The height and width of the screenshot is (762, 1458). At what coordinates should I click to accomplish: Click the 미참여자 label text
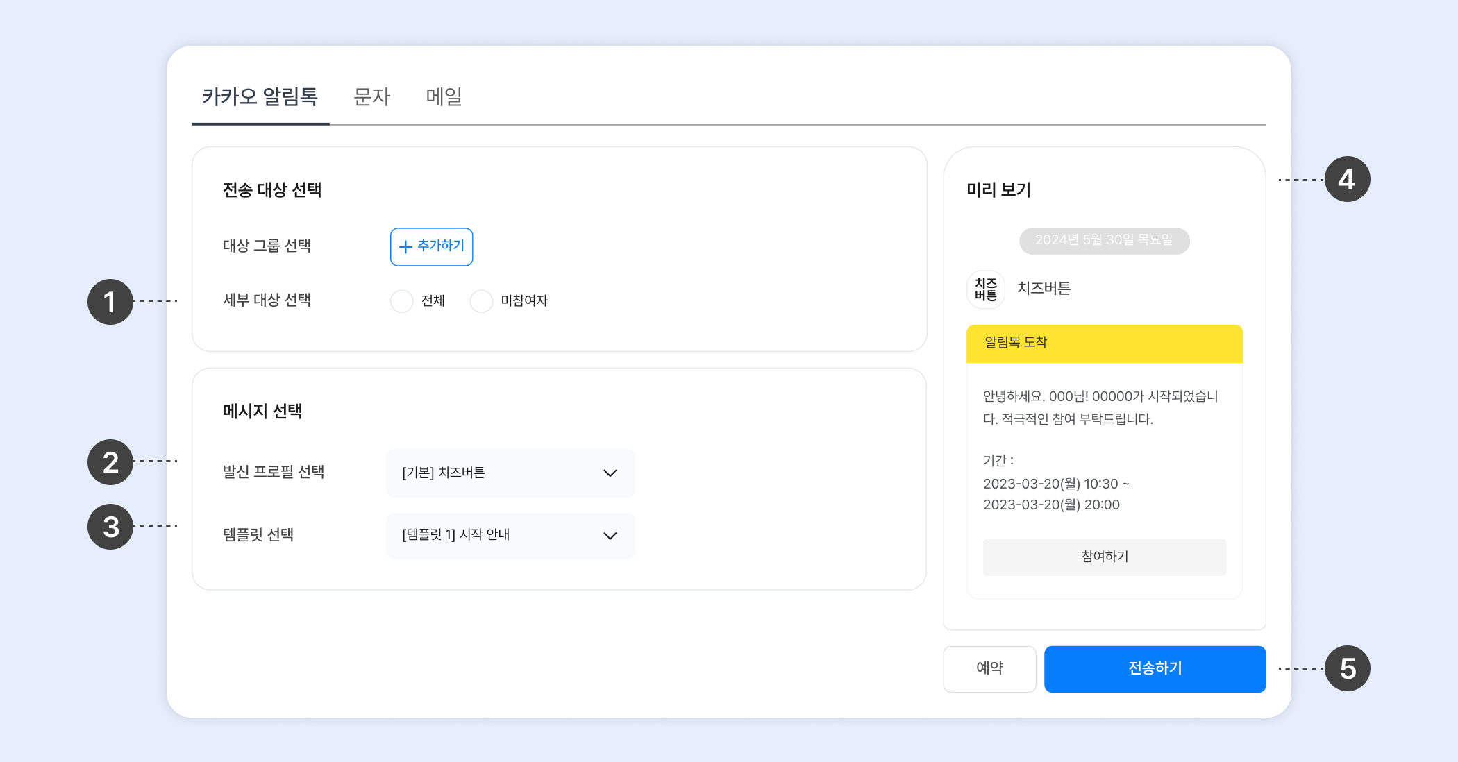(524, 301)
